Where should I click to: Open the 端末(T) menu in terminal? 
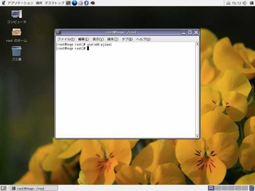pos(113,39)
